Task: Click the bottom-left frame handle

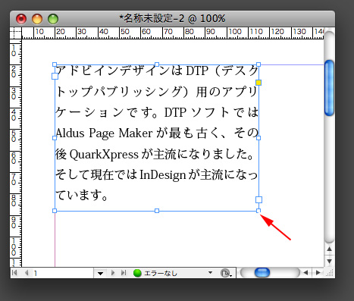Action: pyautogui.click(x=55, y=211)
